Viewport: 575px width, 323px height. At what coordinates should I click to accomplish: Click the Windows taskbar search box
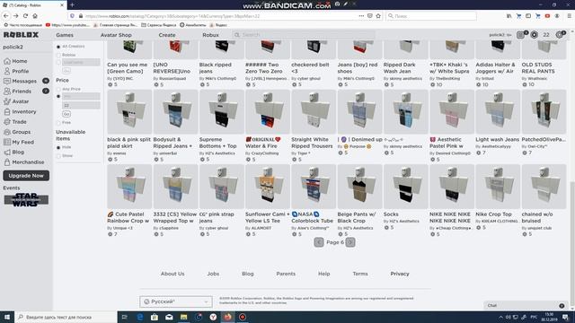[66, 317]
